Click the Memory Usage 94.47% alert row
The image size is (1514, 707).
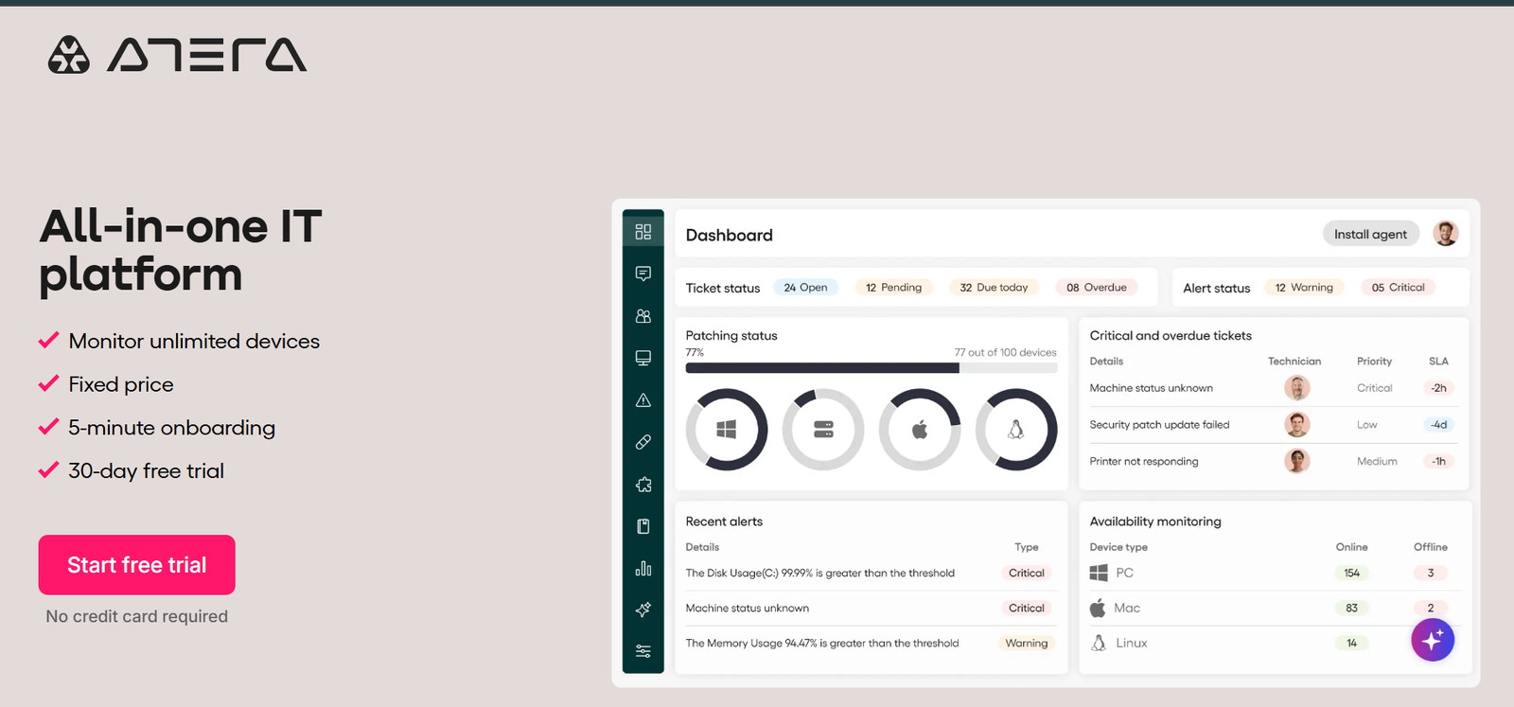871,643
